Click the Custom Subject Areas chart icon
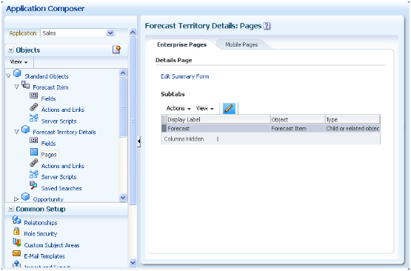Screen dimensions: 411x271 (16, 242)
